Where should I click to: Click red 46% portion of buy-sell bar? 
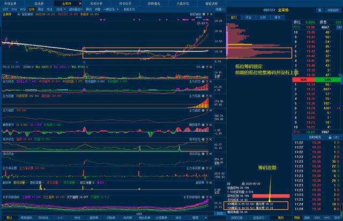pos(303,80)
